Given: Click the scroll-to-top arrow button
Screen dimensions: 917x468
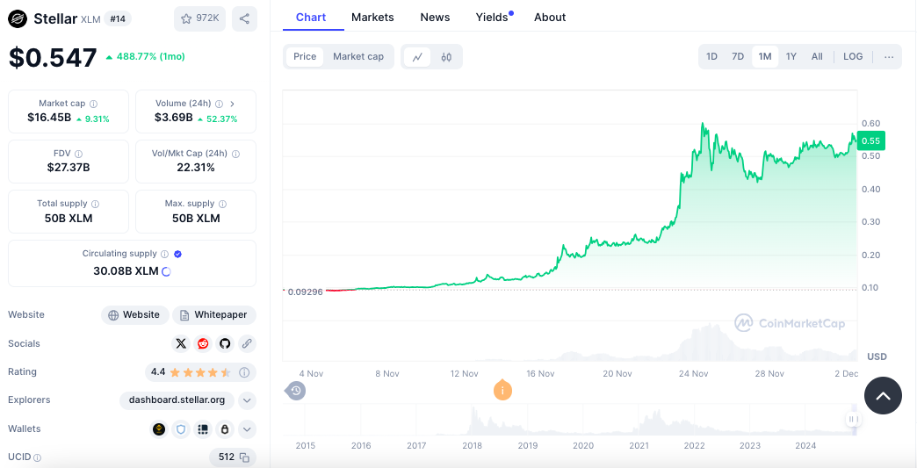Looking at the screenshot, I should (883, 395).
